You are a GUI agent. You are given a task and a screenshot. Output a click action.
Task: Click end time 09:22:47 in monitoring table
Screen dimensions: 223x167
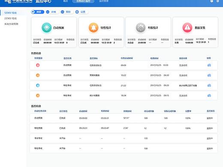point(105,128)
